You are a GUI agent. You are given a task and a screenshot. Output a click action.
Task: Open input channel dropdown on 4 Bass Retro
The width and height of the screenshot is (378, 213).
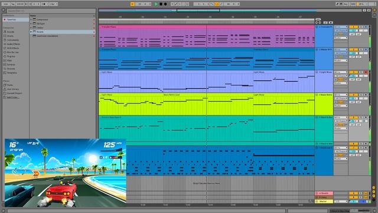point(341,98)
